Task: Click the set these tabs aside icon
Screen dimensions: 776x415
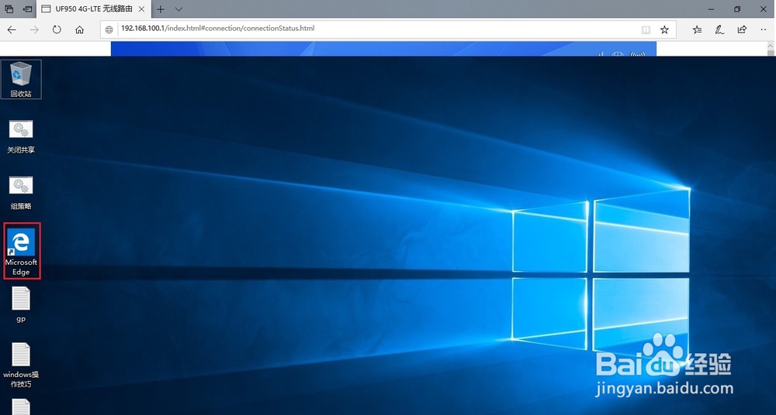Action: [x=28, y=9]
